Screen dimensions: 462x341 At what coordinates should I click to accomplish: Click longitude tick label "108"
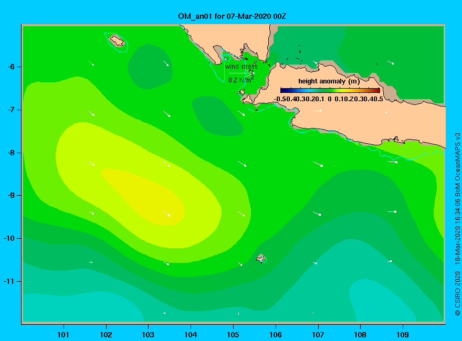360,335
